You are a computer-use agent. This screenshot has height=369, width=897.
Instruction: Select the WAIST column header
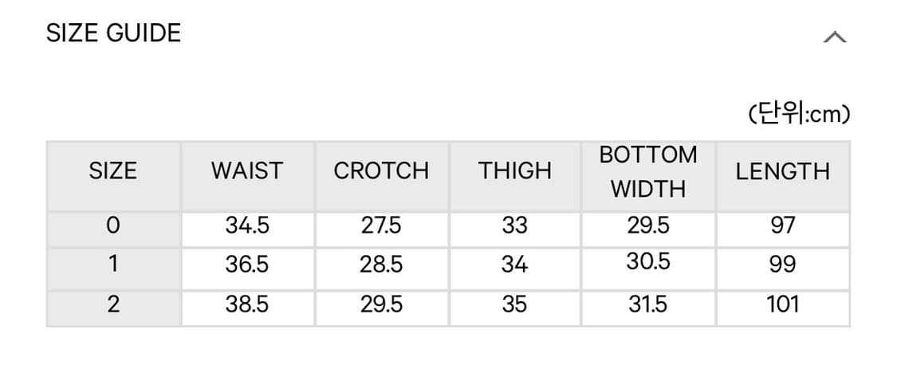[x=247, y=171]
